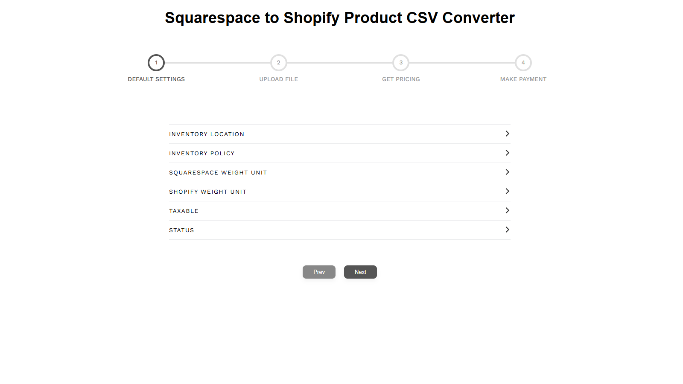Viewport: 683px width, 384px height.
Task: Click the Shopify Weight Unit chevron
Action: (x=507, y=191)
